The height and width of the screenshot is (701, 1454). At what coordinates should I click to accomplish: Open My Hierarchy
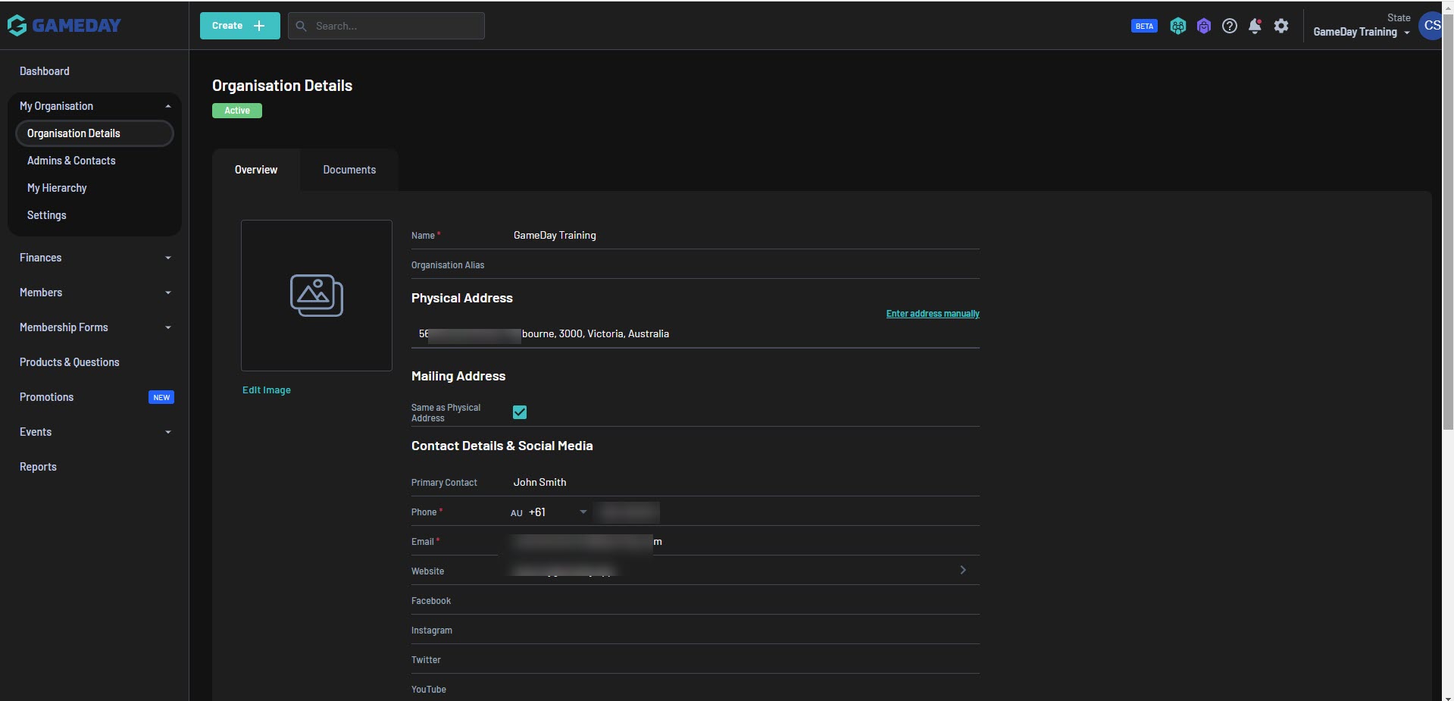pos(57,188)
